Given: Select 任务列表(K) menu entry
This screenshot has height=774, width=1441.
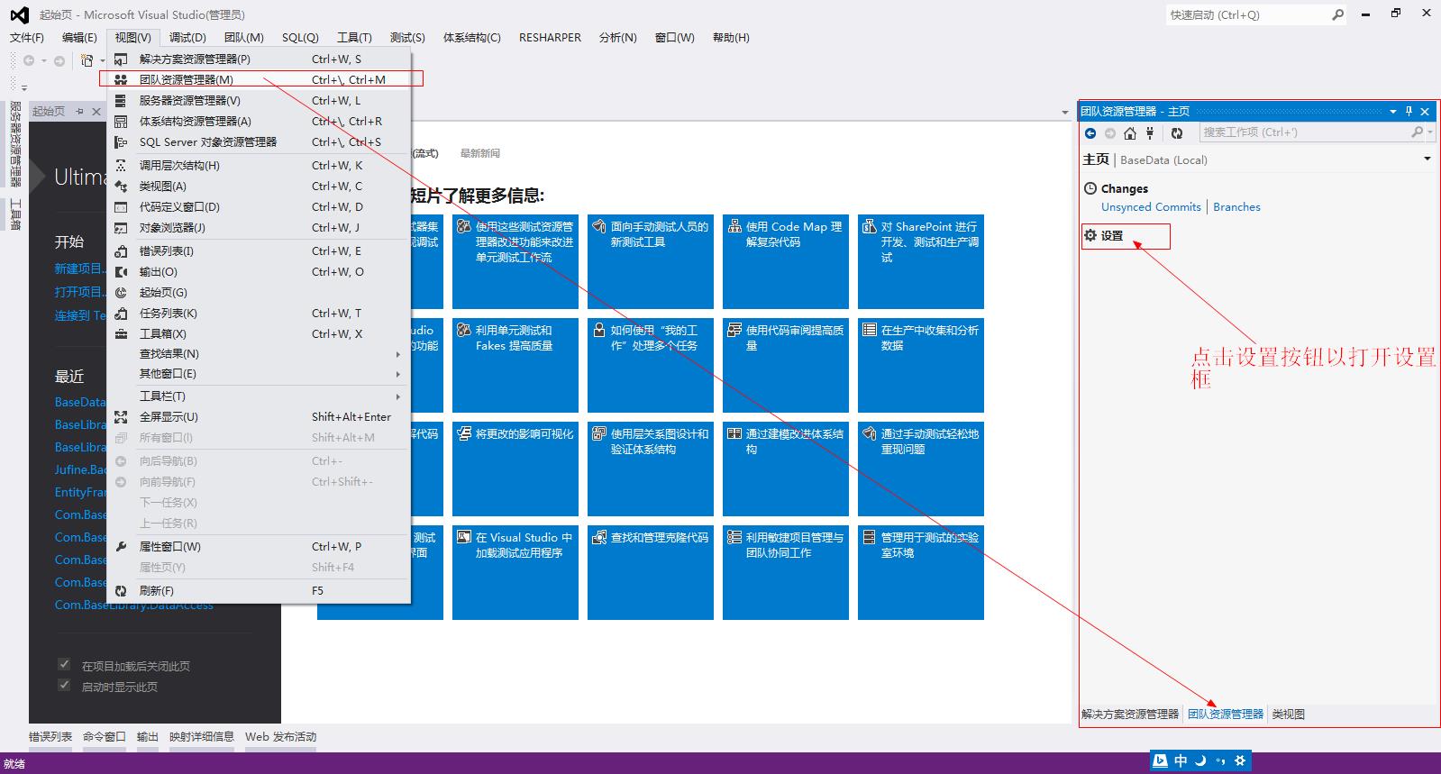Looking at the screenshot, I should (259, 314).
